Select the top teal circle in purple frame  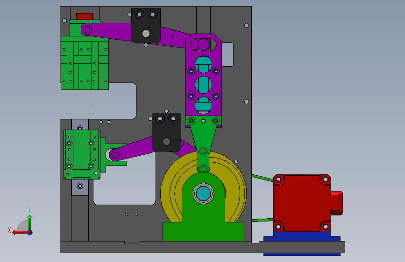[203, 64]
